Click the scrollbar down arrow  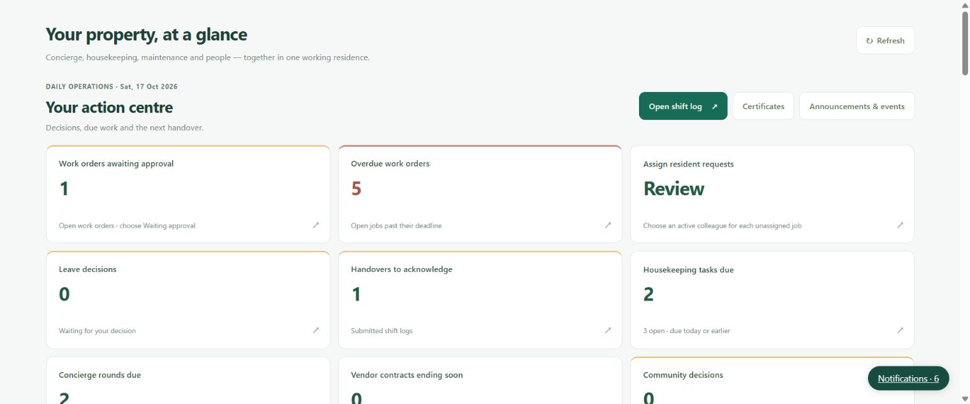964,399
